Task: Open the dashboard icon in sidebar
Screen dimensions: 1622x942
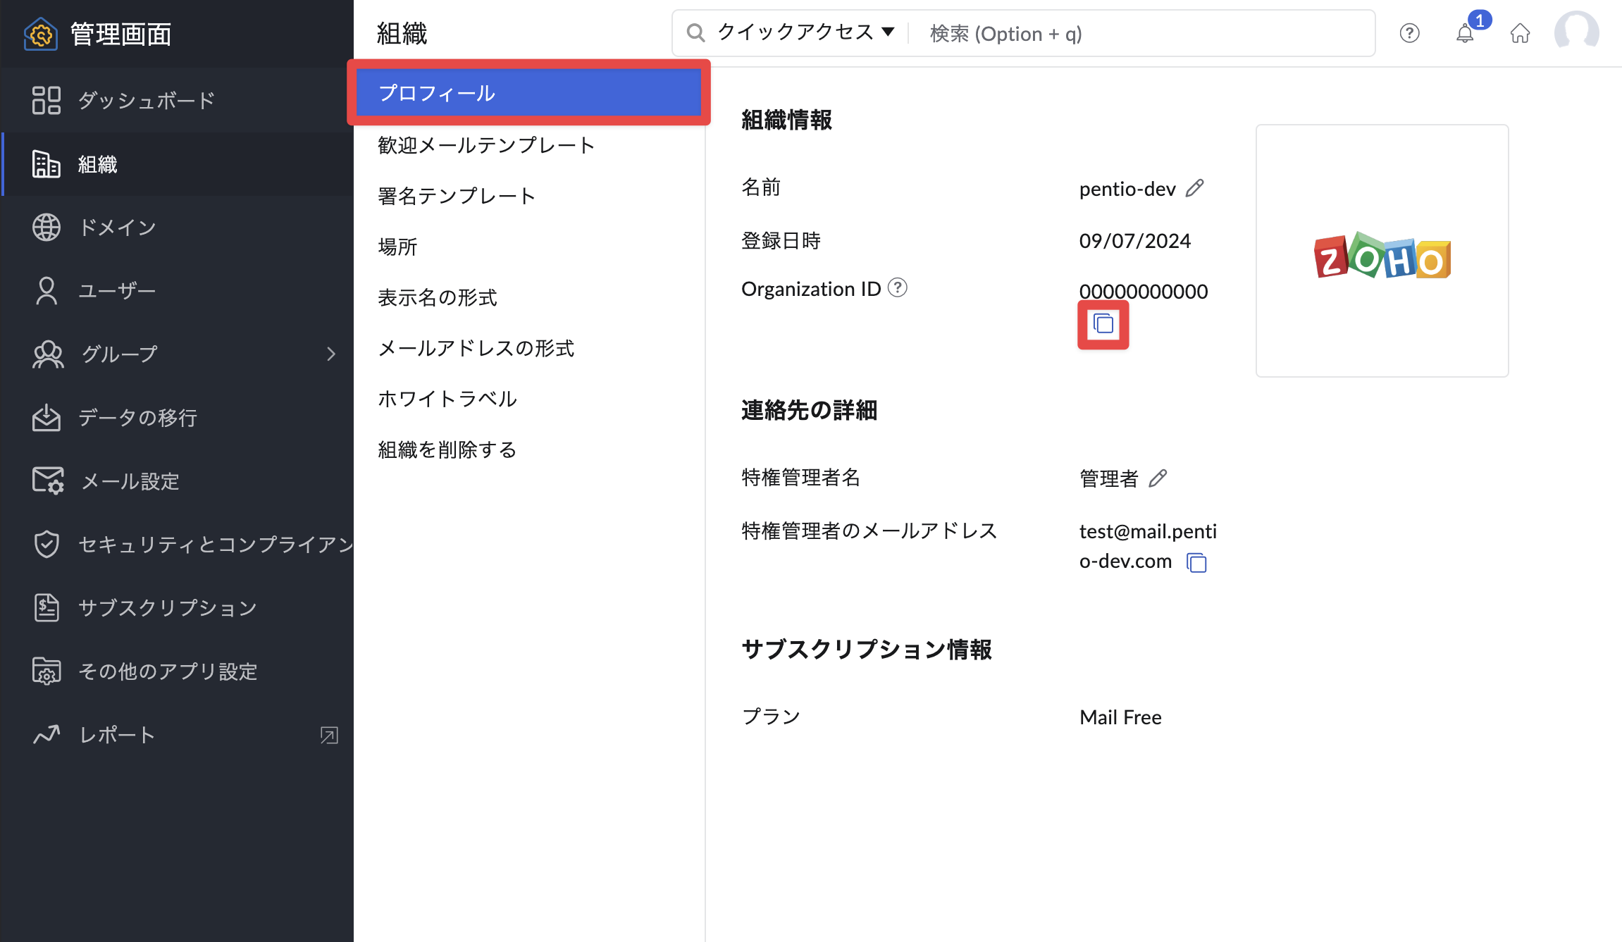Action: [x=47, y=100]
